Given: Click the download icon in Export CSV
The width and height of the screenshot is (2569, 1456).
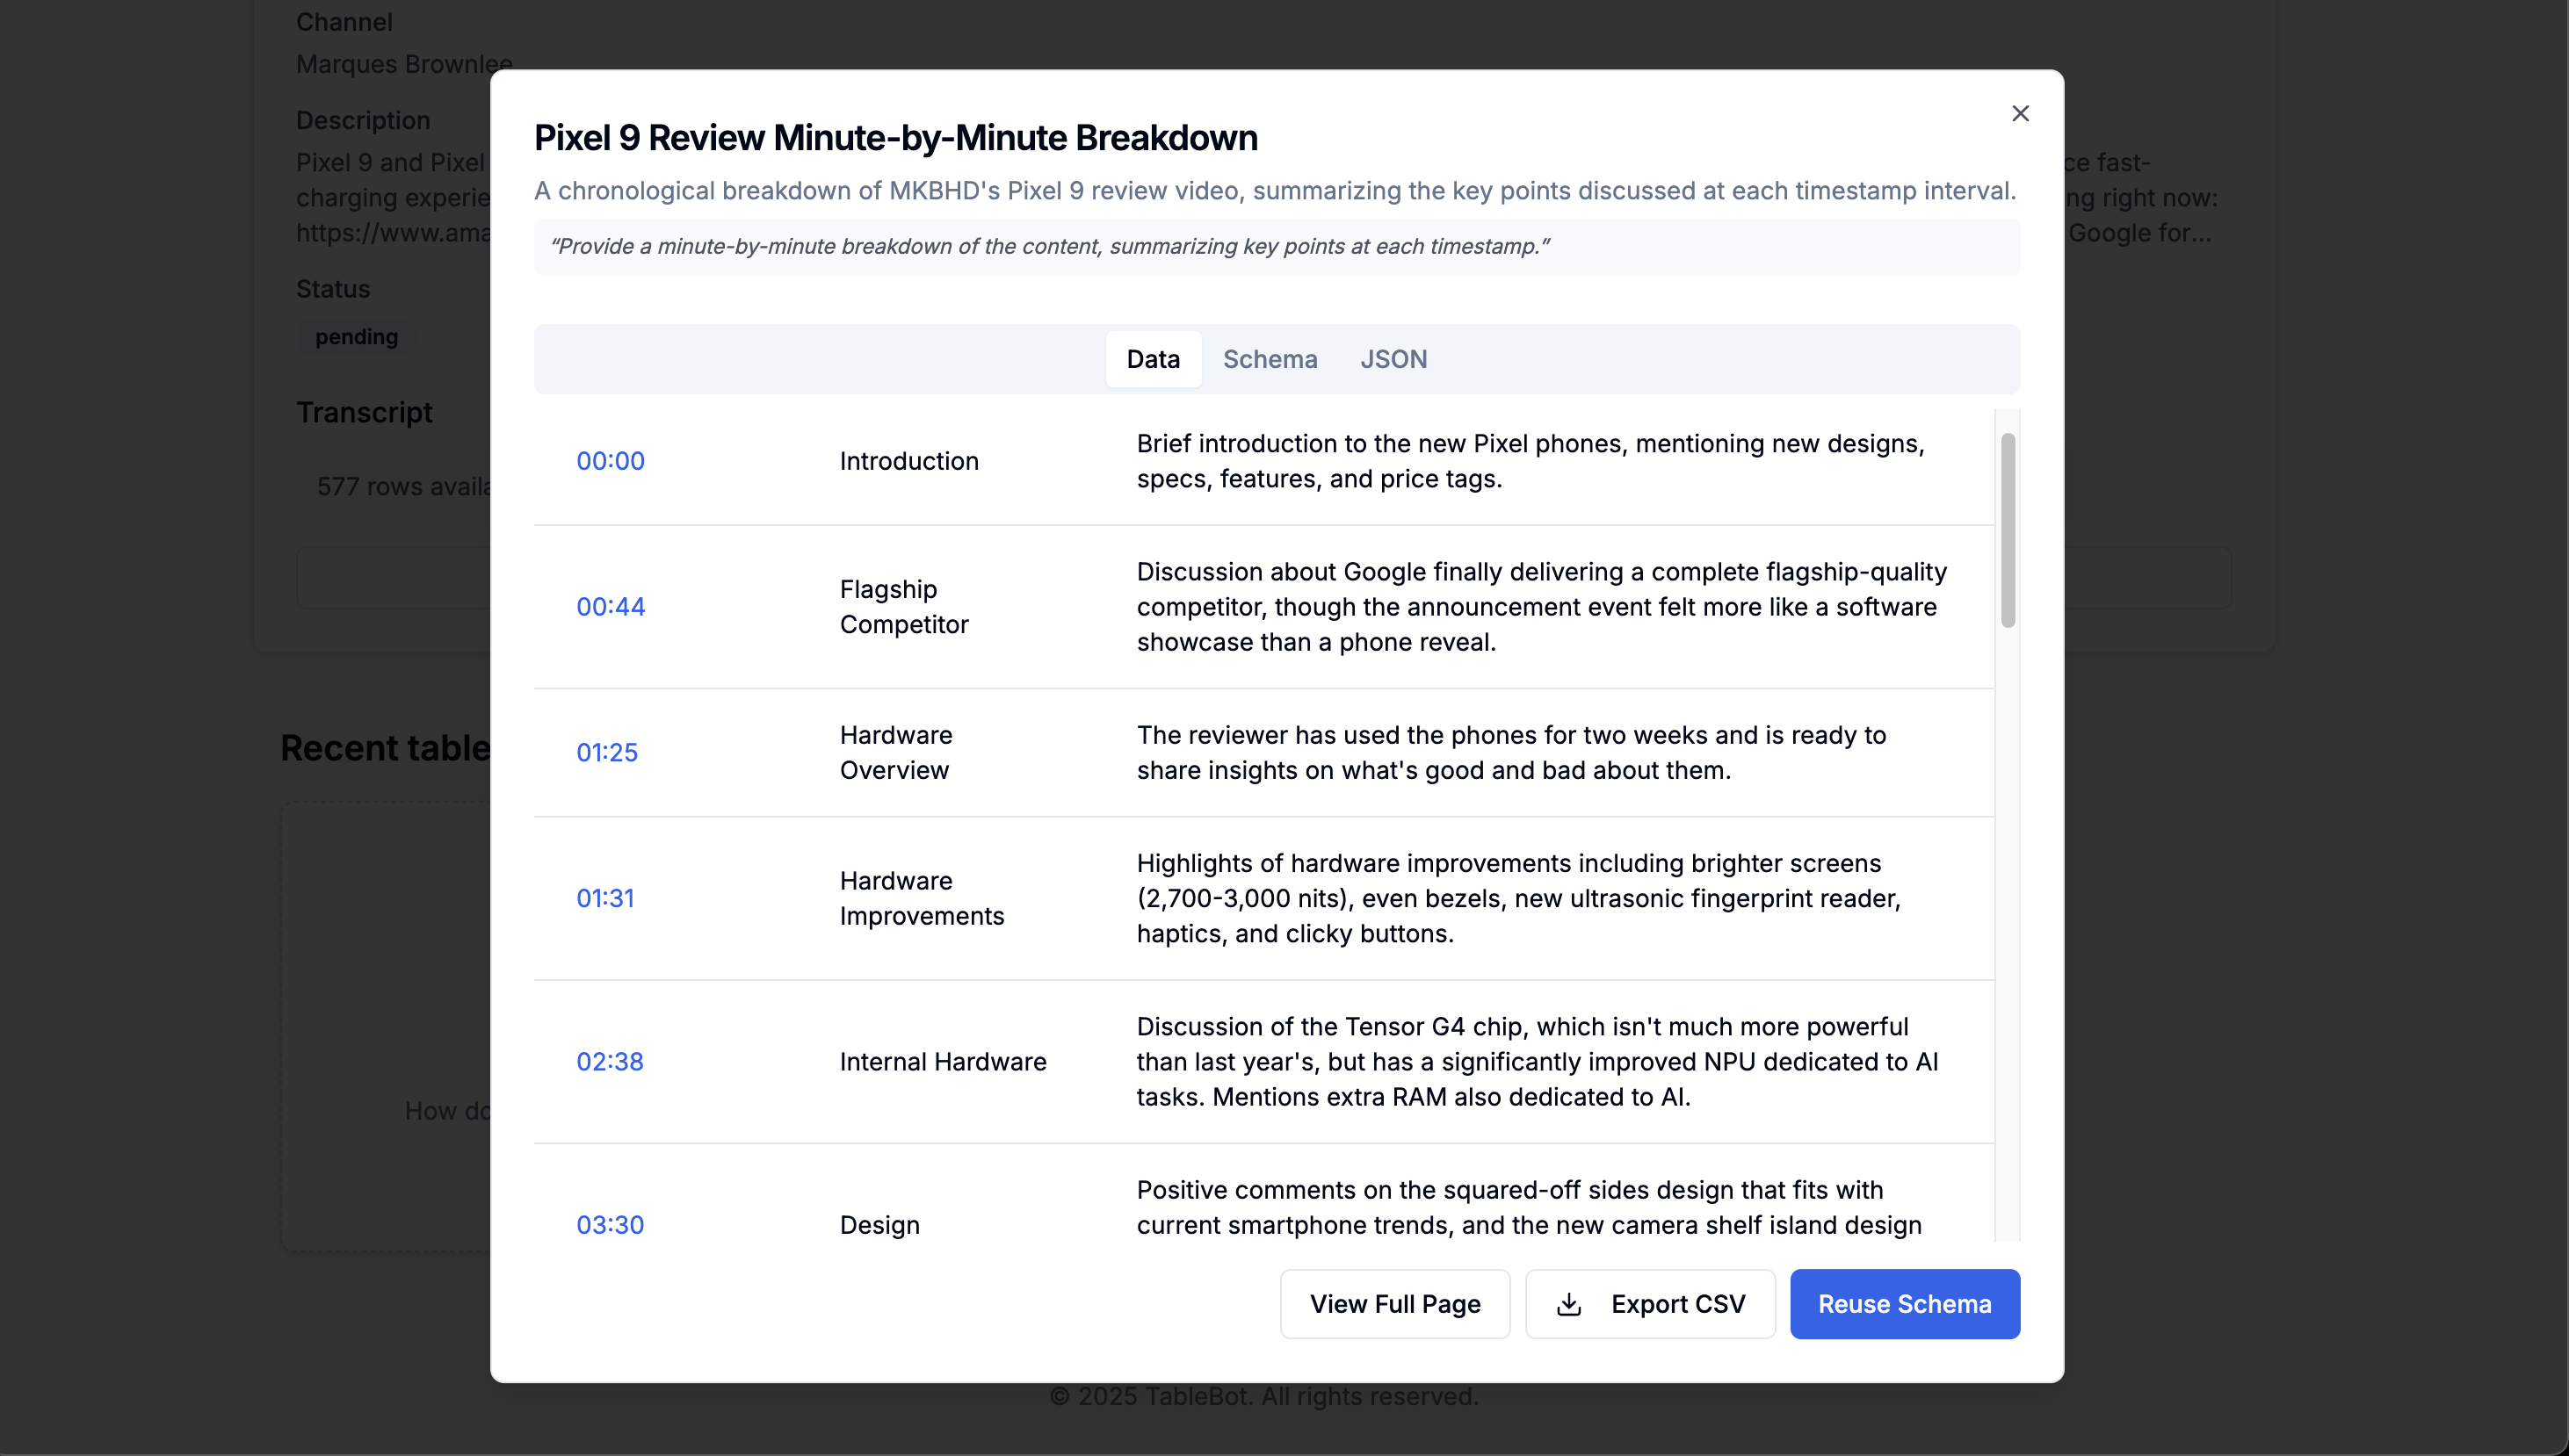Looking at the screenshot, I should [1568, 1304].
